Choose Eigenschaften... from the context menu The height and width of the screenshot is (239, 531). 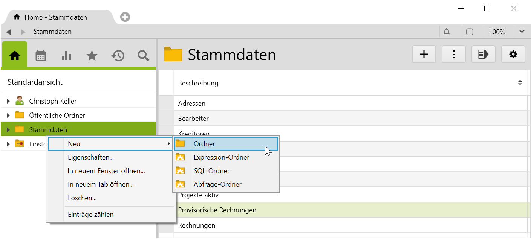(x=91, y=157)
